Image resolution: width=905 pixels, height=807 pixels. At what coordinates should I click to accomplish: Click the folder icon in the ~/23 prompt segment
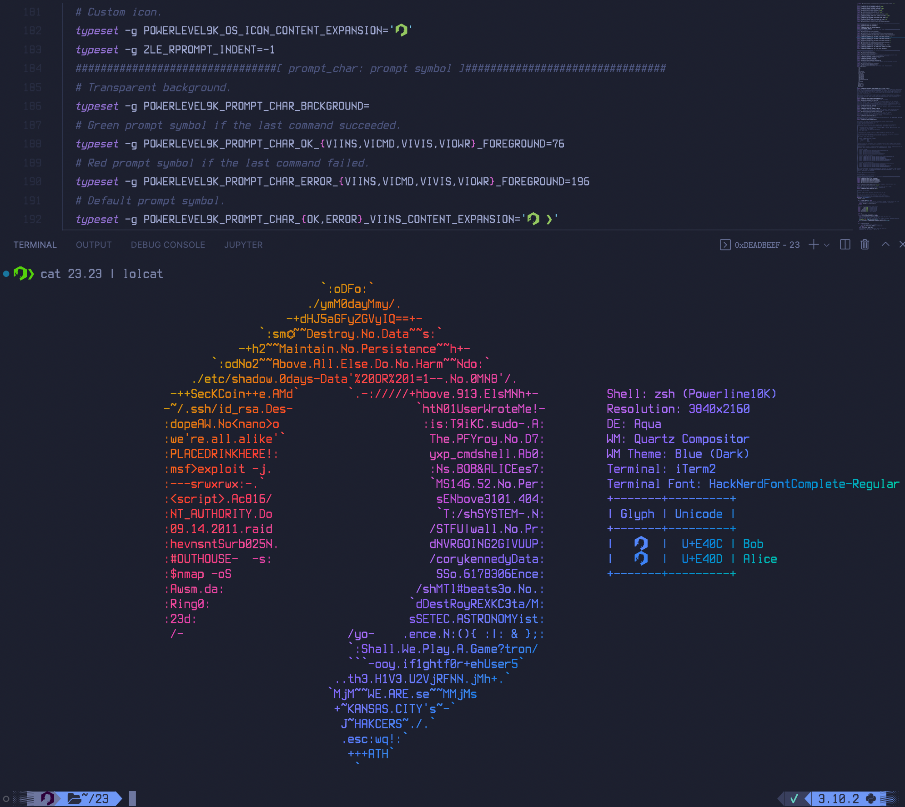(75, 799)
